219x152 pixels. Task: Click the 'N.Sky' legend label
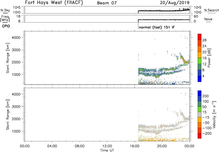click(5, 10)
